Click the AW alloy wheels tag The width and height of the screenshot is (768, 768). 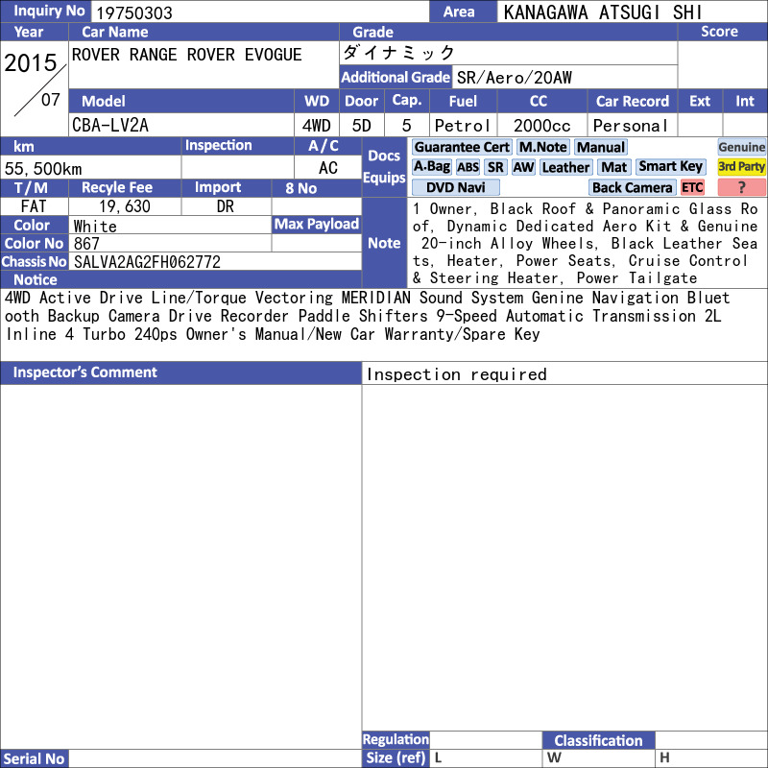click(523, 167)
